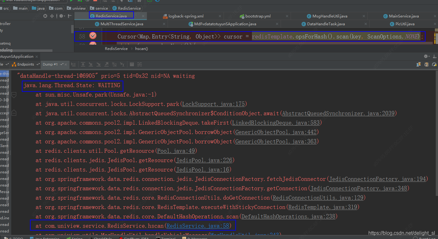This screenshot has width=438, height=239.
Task: Click the Step Into debugger icon
Action: [91, 64]
